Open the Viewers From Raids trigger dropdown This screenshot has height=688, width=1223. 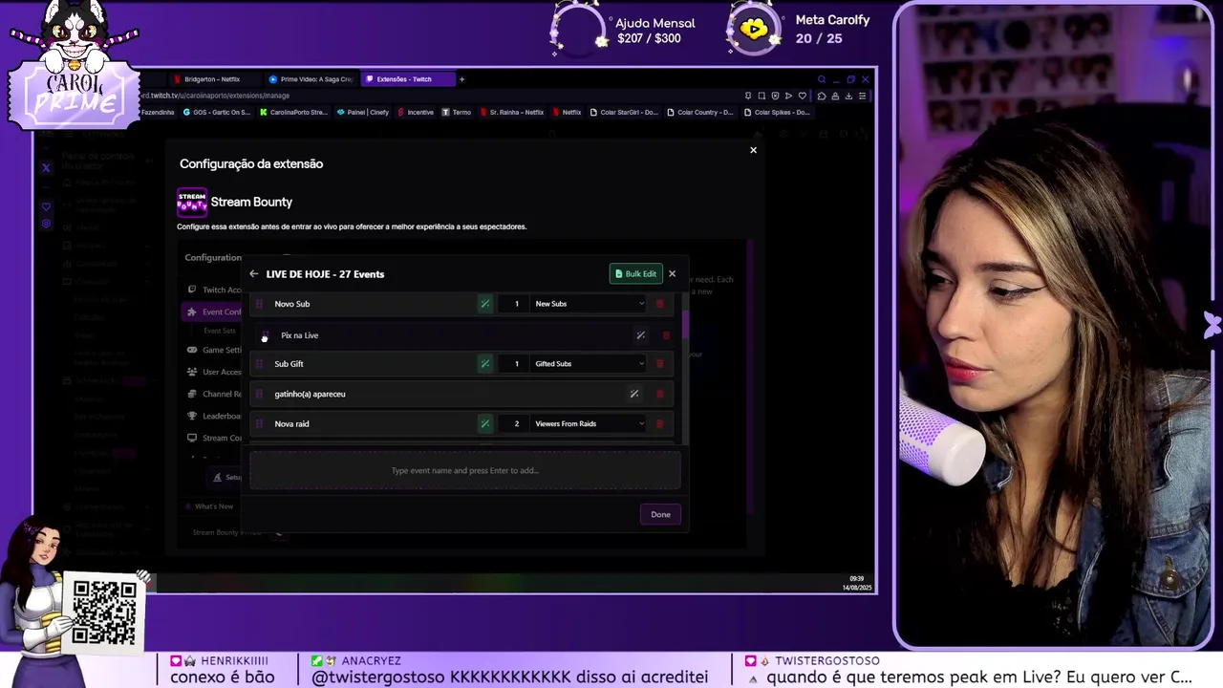point(590,424)
